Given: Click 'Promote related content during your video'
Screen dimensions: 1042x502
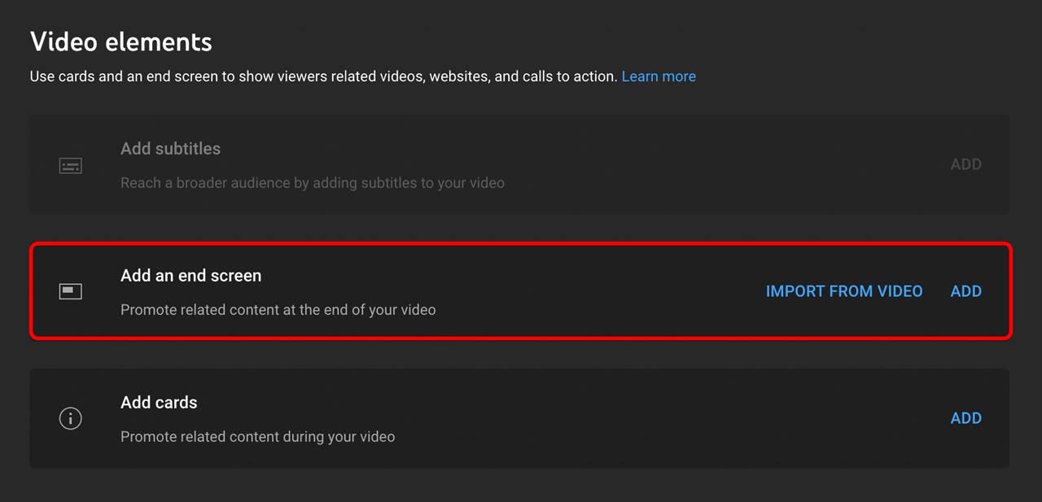Looking at the screenshot, I should click(257, 437).
